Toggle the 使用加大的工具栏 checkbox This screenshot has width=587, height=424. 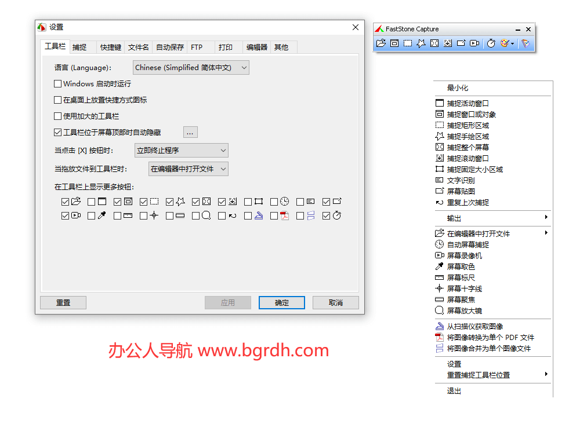pyautogui.click(x=58, y=116)
